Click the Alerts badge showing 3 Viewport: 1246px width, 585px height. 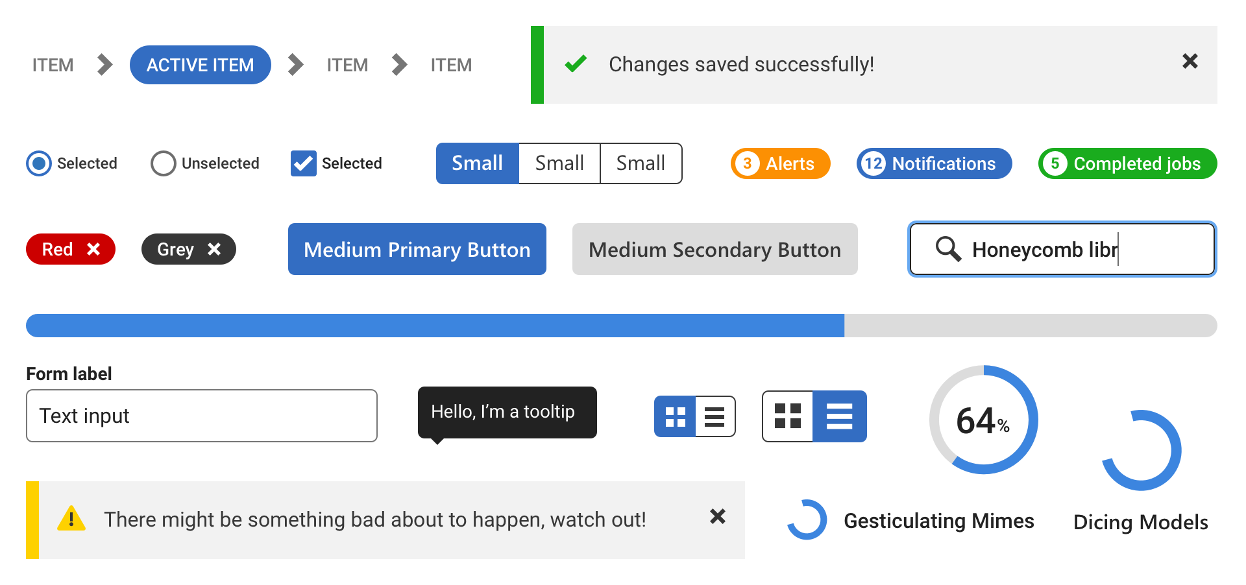pos(780,163)
